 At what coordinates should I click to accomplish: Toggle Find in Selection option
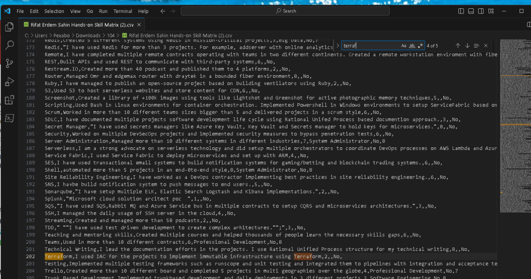(476, 46)
